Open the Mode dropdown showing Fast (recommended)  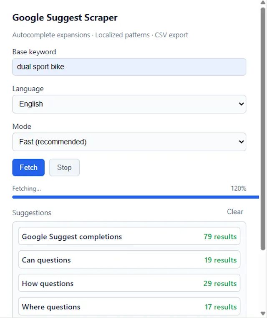coord(129,142)
